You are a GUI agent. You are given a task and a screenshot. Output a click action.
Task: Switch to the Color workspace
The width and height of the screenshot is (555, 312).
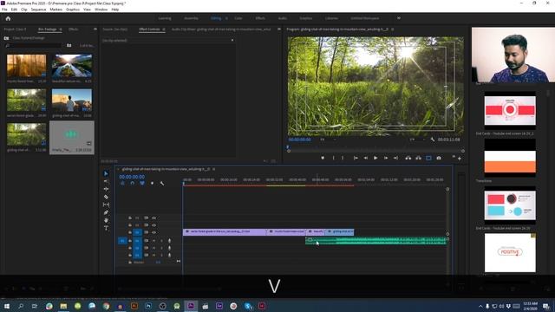pos(238,18)
